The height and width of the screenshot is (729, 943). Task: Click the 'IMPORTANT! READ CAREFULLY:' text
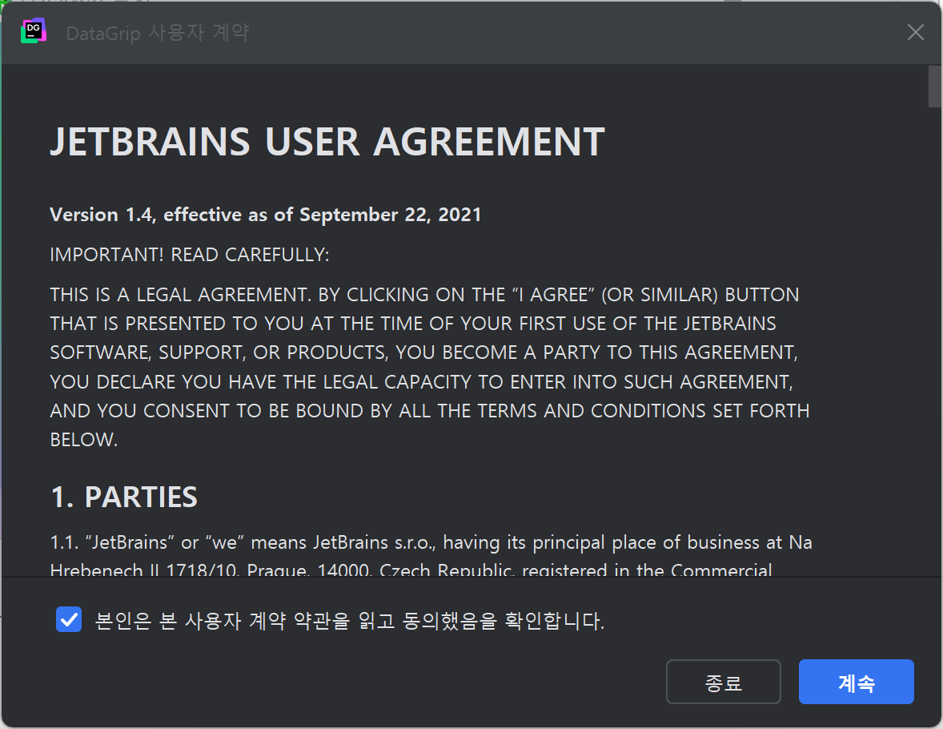coord(190,255)
